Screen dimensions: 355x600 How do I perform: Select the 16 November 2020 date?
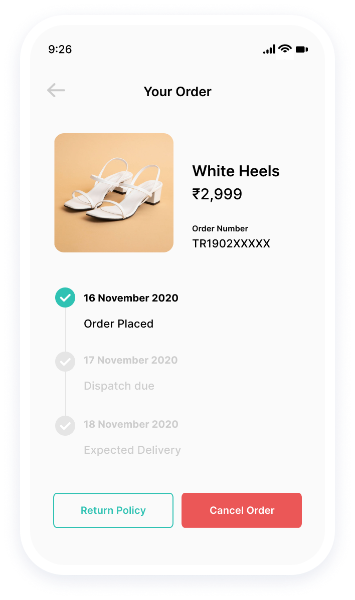[x=131, y=297]
